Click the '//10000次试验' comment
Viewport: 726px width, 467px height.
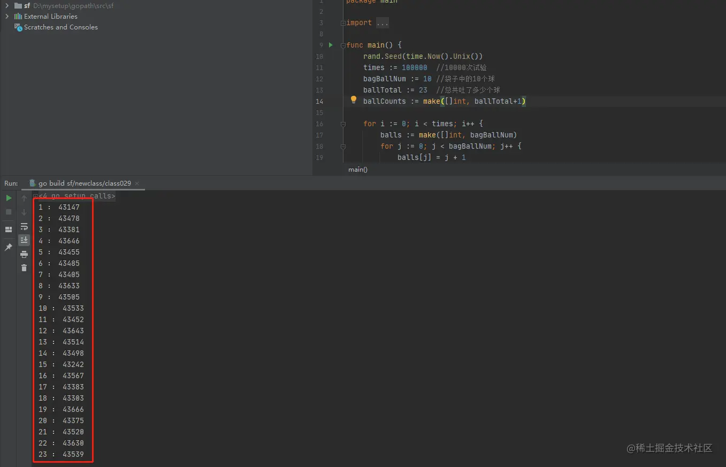461,67
